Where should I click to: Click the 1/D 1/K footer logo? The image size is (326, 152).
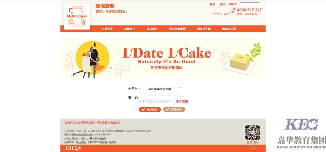(x=73, y=148)
